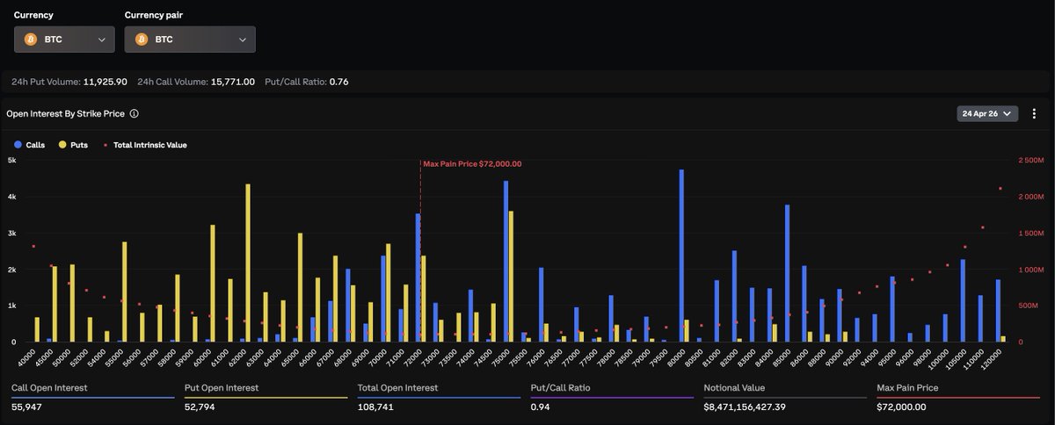This screenshot has height=425, width=1055.
Task: Click the Bitcoin icon in Currency selector
Action: (x=31, y=40)
